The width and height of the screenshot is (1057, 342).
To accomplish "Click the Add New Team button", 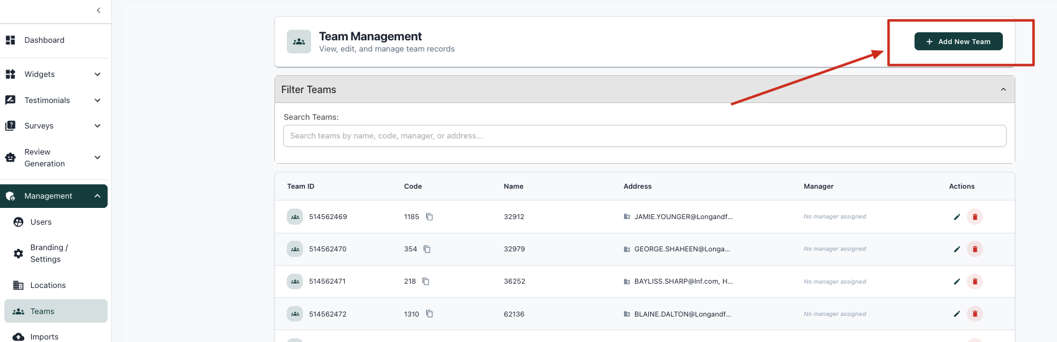I will click(x=958, y=42).
